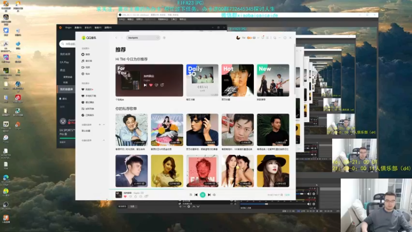Open the Daily 30 recommendation card
Image resolution: width=412 pixels, height=232 pixels.
click(202, 80)
